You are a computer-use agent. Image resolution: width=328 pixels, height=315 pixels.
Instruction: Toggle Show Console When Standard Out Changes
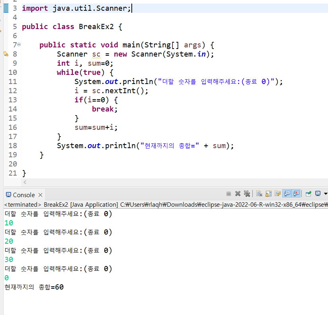coord(287,194)
